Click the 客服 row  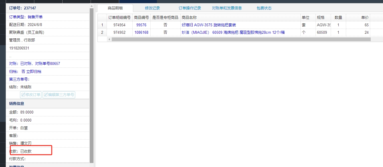47,136
